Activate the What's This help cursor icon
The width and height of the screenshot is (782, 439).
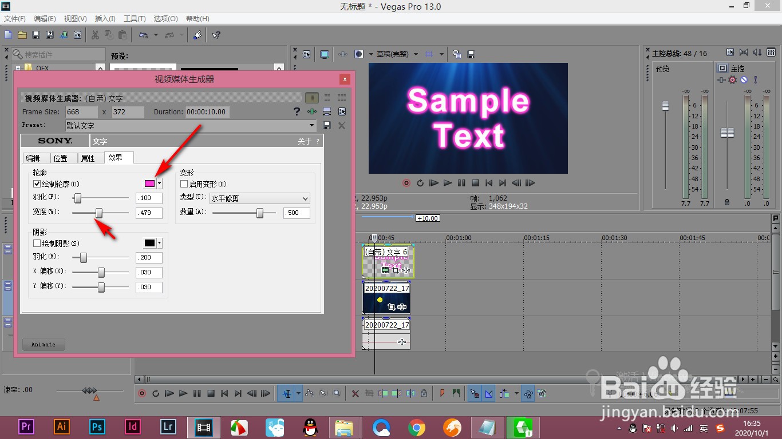pos(216,35)
